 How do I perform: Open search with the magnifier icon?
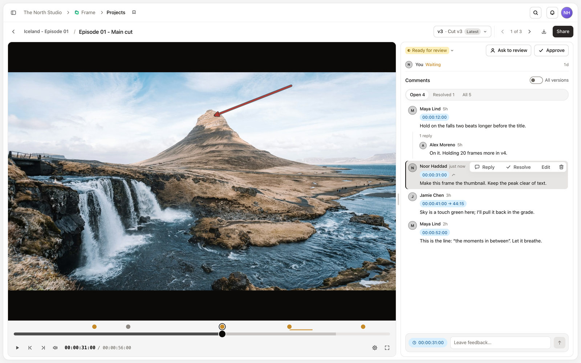(536, 13)
